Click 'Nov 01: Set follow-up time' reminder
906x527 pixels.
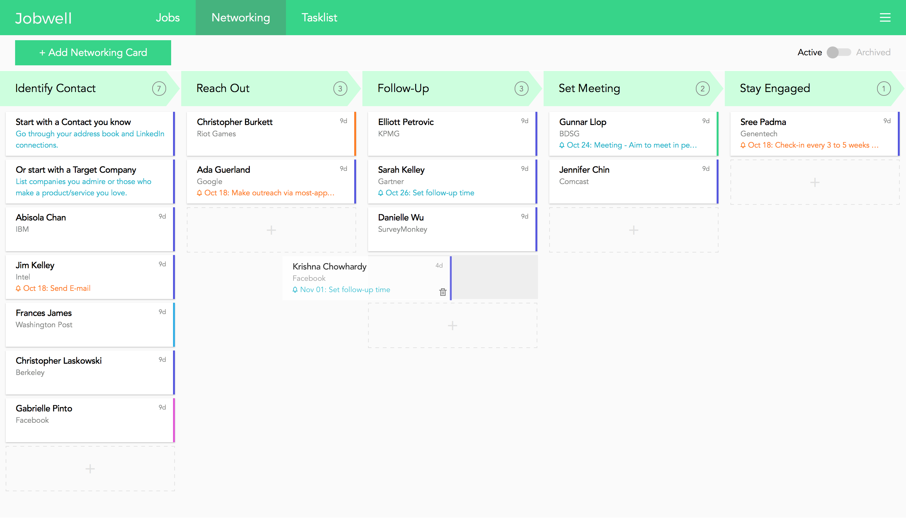[x=345, y=290]
